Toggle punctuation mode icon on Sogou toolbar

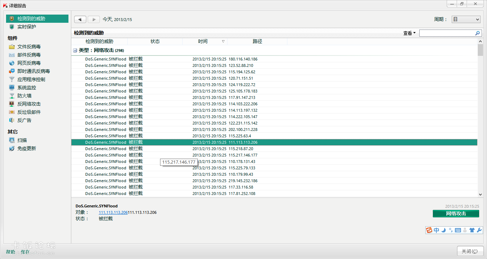coord(451,230)
